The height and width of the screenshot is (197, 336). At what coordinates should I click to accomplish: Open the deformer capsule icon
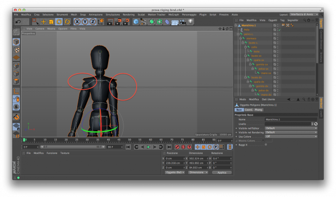167,22
